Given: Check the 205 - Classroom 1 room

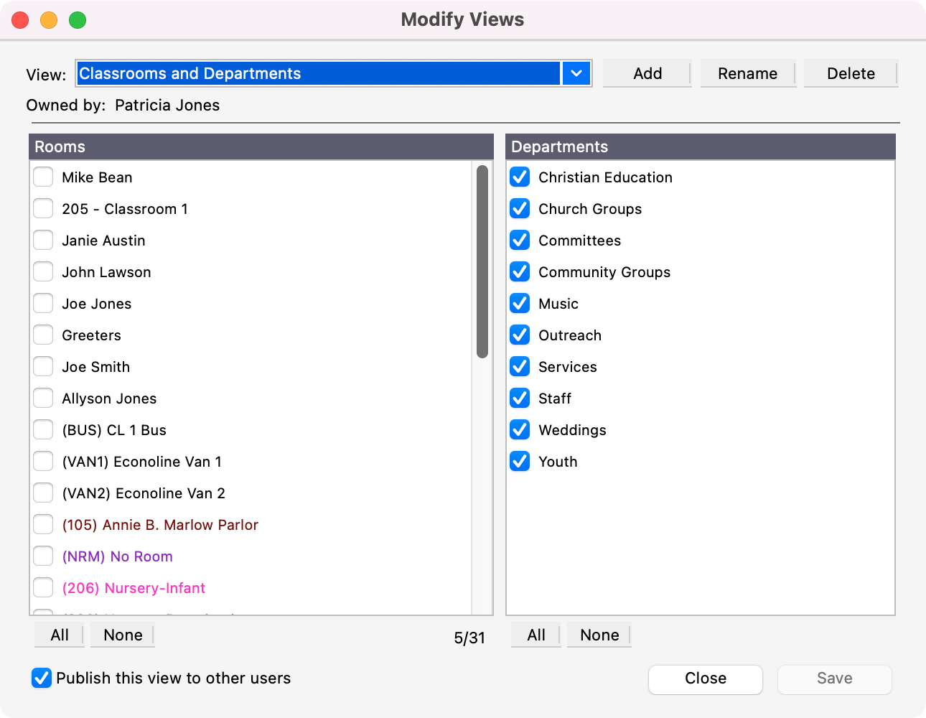Looking at the screenshot, I should point(44,209).
